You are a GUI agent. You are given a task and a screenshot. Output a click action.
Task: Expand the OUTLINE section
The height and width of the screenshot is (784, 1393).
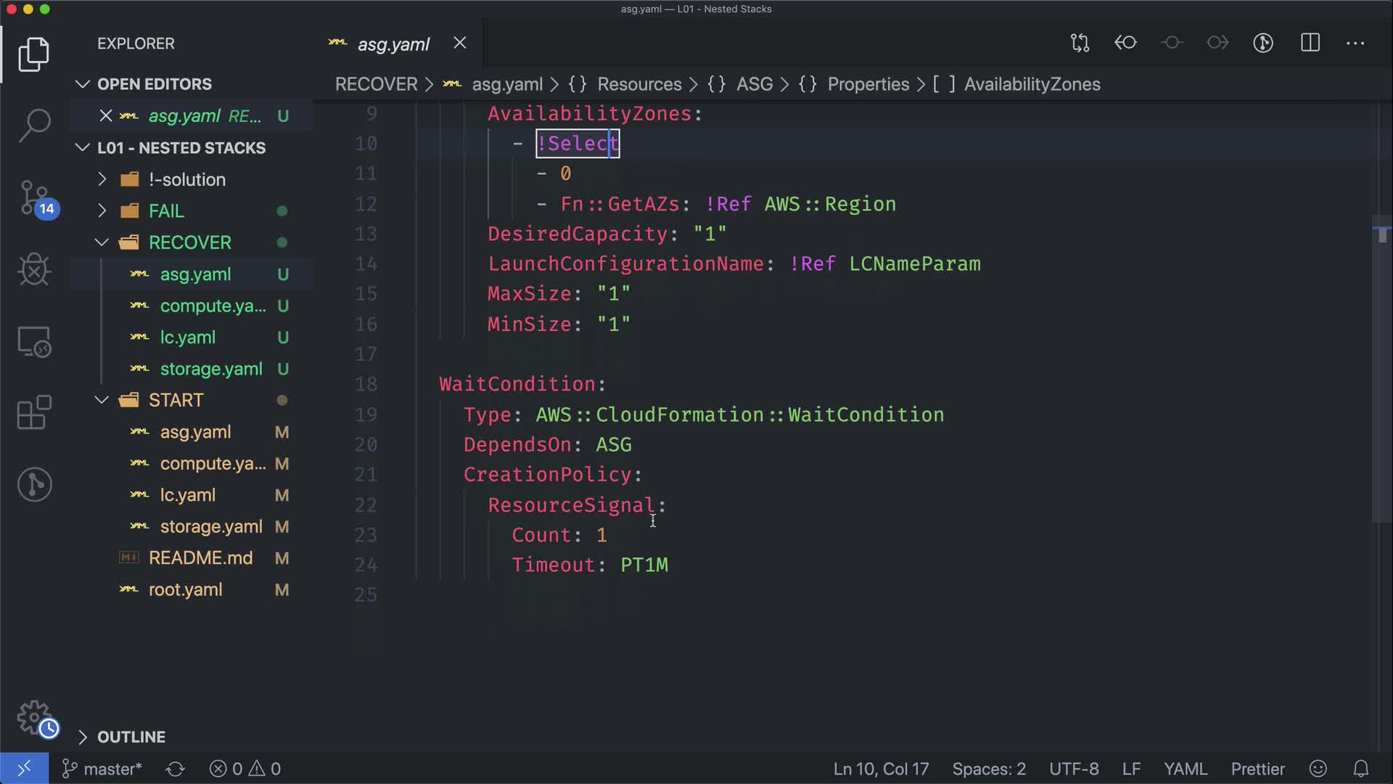click(x=131, y=737)
